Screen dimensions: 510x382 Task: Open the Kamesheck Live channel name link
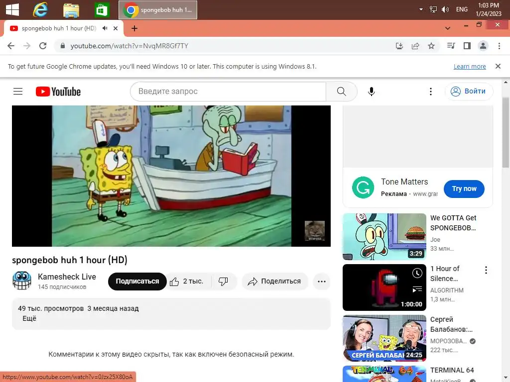coord(67,277)
